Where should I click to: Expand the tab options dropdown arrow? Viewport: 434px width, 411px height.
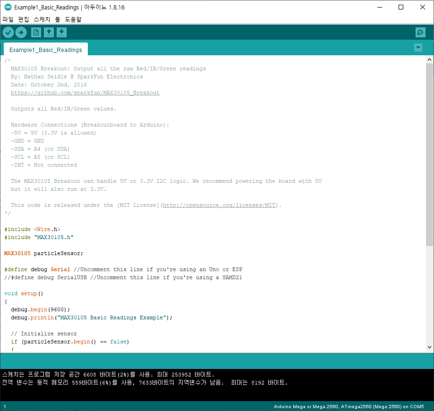pyautogui.click(x=418, y=48)
